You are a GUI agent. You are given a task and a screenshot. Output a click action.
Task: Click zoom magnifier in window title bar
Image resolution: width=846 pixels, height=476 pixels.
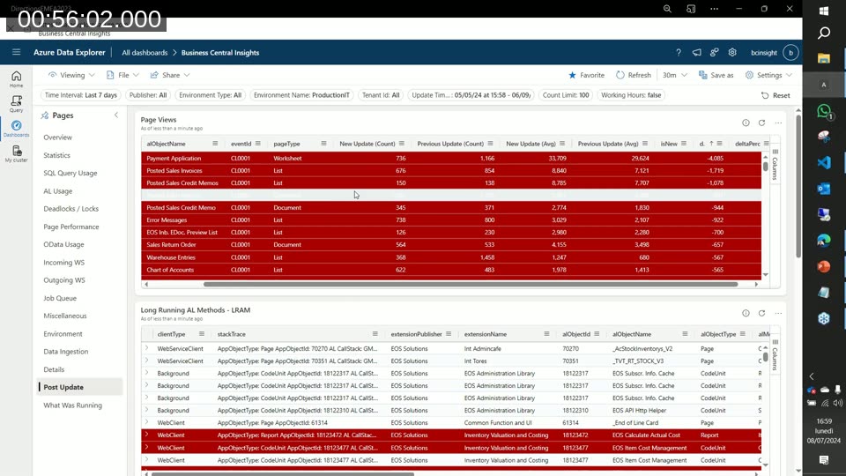(x=667, y=9)
